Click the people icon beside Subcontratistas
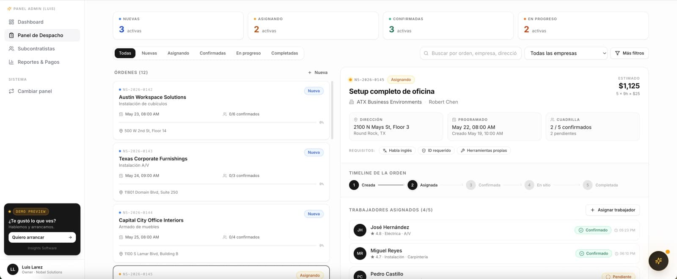The width and height of the screenshot is (677, 279). [x=11, y=49]
